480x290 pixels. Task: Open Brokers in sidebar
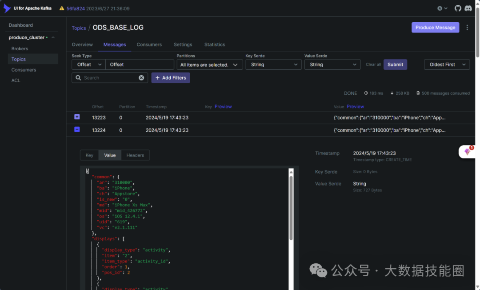pyautogui.click(x=20, y=48)
